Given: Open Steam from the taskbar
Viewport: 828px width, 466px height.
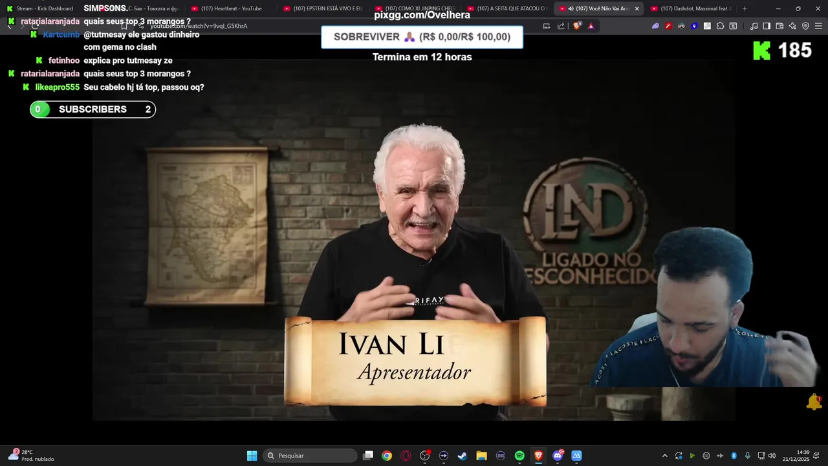Looking at the screenshot, I should pos(463,456).
